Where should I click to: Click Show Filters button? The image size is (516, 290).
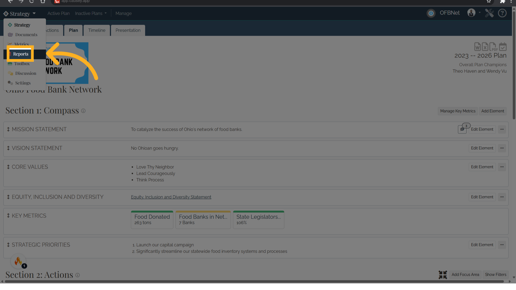496,275
